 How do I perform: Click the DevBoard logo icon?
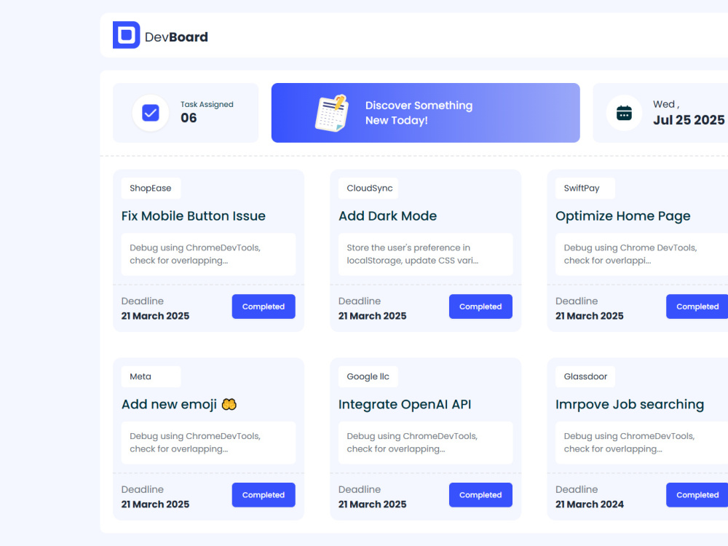(126, 35)
